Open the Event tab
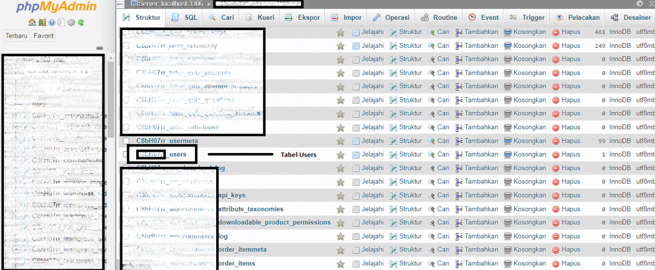This screenshot has width=655, height=270. 484,18
